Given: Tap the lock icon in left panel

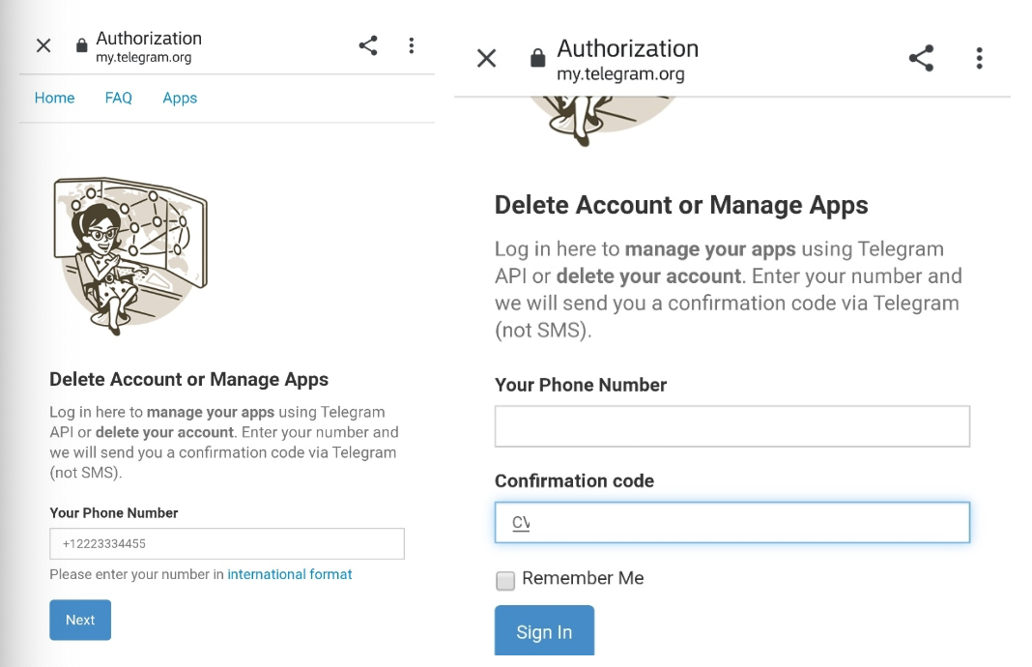Looking at the screenshot, I should [81, 44].
